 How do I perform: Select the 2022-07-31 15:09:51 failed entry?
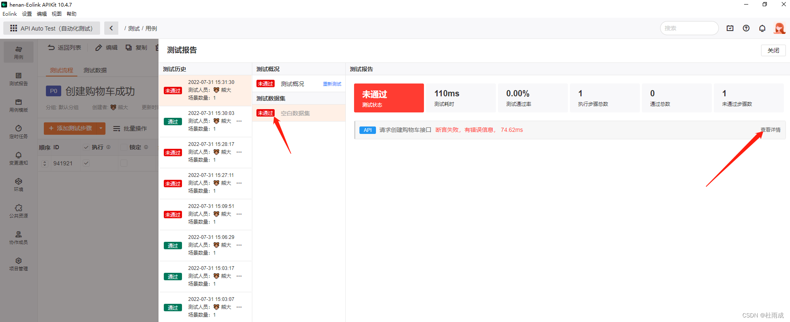[x=205, y=214]
